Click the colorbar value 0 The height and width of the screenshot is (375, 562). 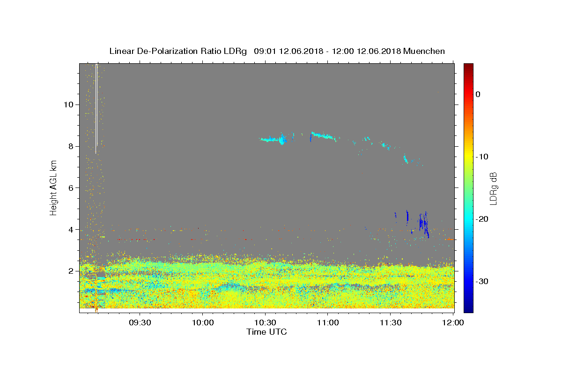click(478, 94)
